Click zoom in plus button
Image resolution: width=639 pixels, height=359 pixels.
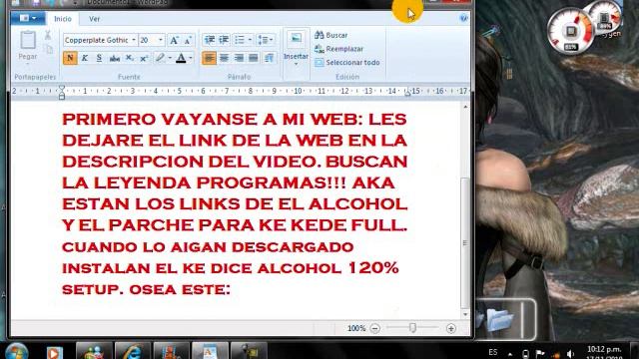click(x=451, y=328)
